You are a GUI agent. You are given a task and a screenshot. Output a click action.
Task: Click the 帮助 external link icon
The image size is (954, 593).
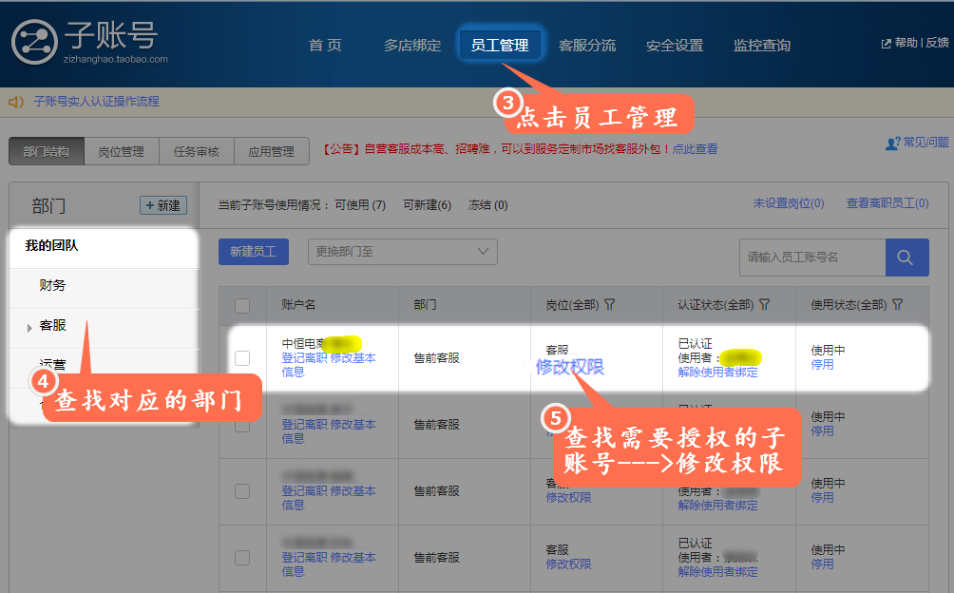pyautogui.click(x=886, y=44)
